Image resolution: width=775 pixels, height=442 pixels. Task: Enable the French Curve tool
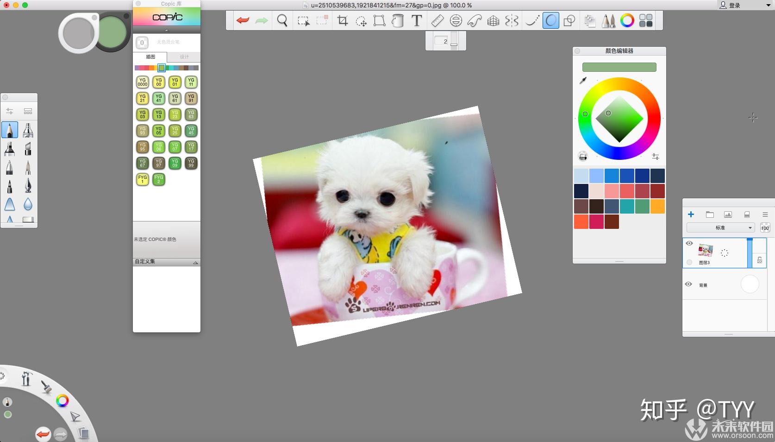click(475, 21)
